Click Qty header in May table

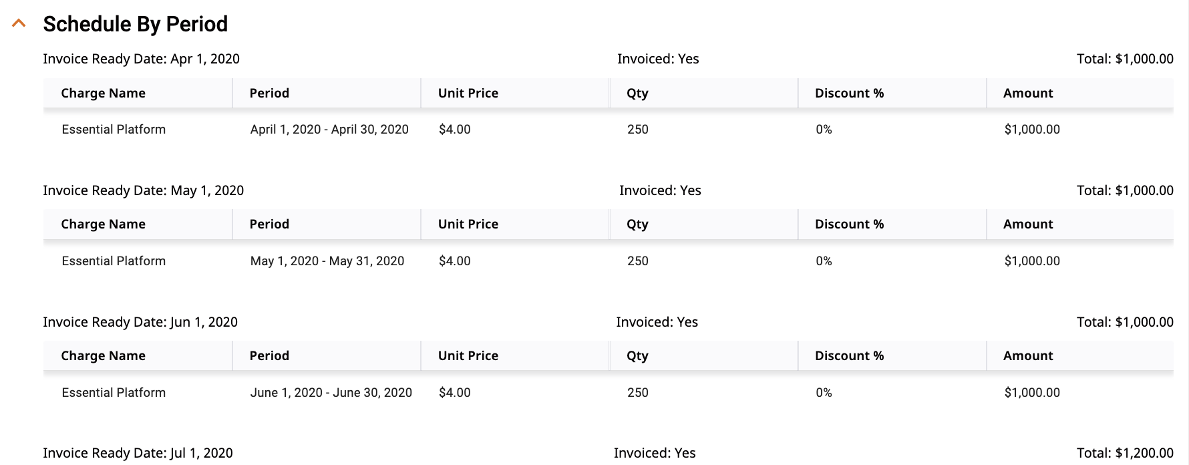pos(637,224)
